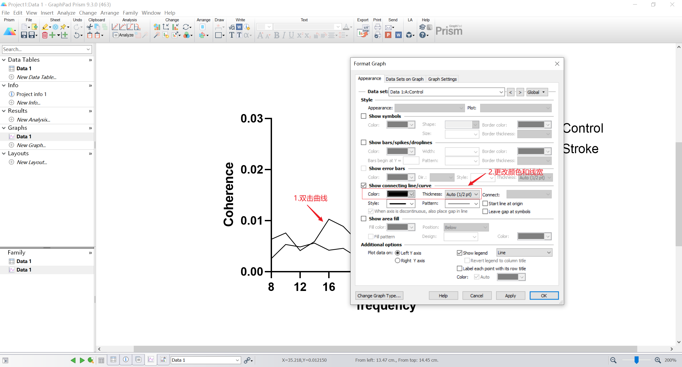Collapse the Data Tables section
Image resolution: width=682 pixels, height=367 pixels.
coord(4,60)
